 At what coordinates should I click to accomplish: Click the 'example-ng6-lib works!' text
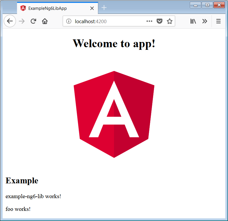(x=33, y=196)
